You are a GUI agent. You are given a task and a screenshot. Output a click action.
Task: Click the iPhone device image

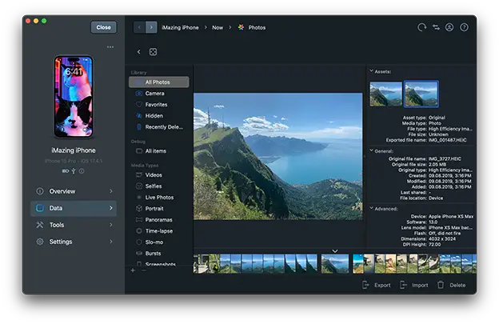click(74, 97)
